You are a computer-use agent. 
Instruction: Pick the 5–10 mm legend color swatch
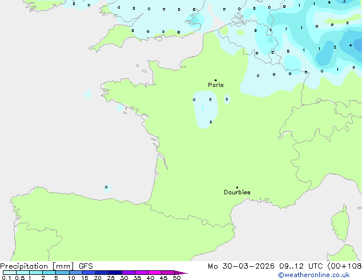point(62,273)
